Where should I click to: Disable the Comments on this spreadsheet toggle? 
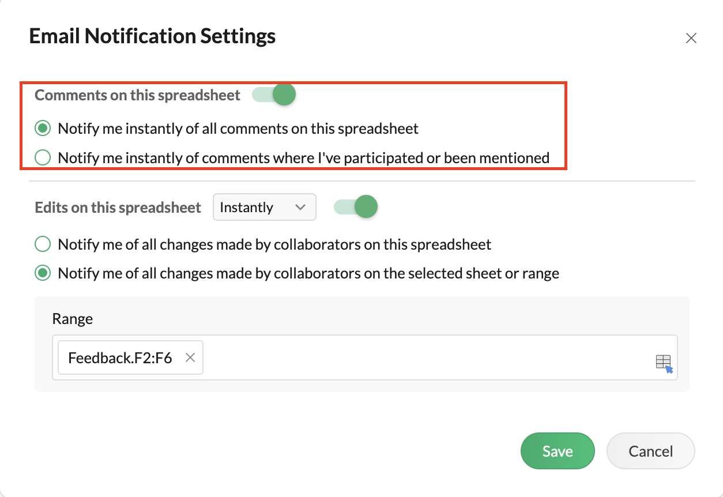click(274, 95)
